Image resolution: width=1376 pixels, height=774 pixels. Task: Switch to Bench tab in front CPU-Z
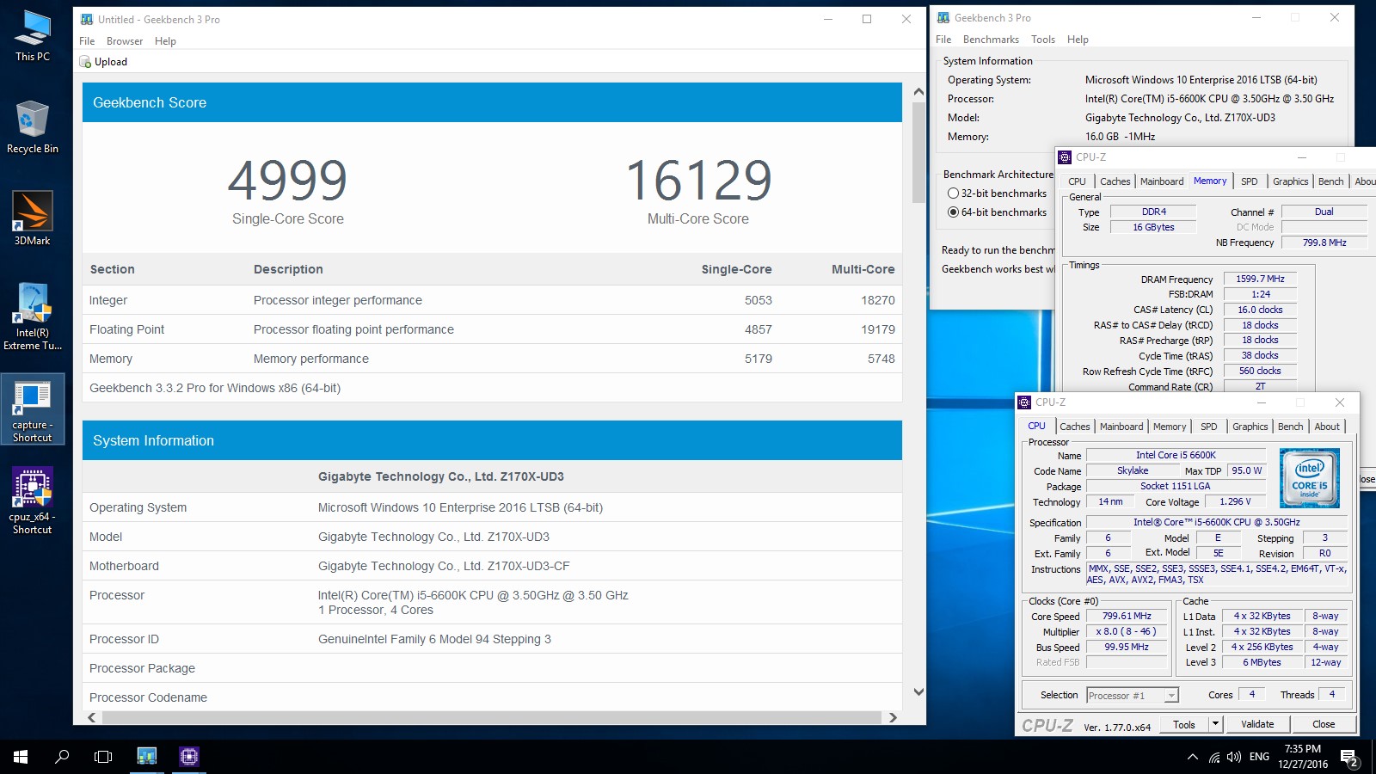point(1290,427)
